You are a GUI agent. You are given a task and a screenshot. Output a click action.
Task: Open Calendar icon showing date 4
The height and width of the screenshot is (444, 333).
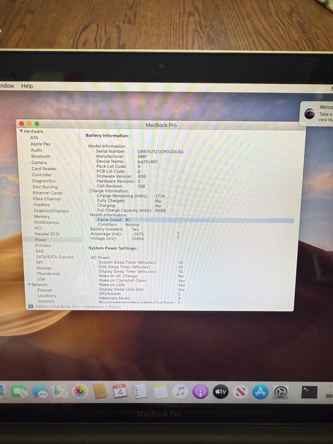point(120,391)
